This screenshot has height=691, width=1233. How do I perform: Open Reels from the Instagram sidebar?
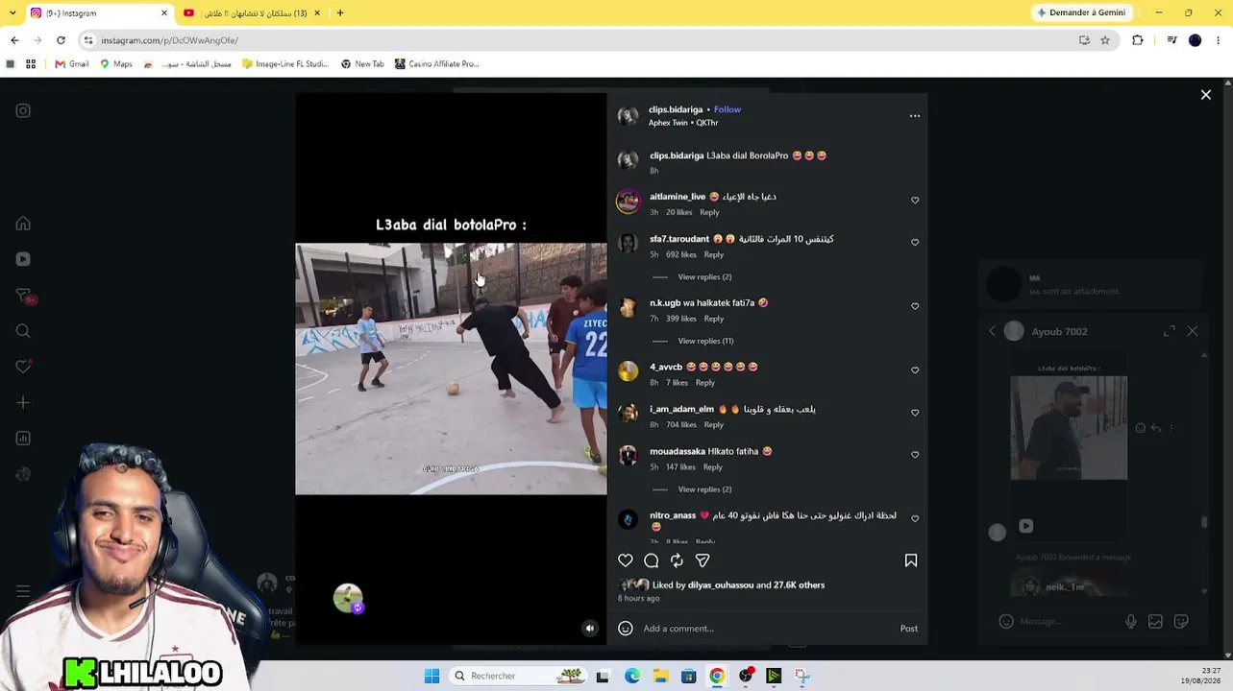point(23,259)
